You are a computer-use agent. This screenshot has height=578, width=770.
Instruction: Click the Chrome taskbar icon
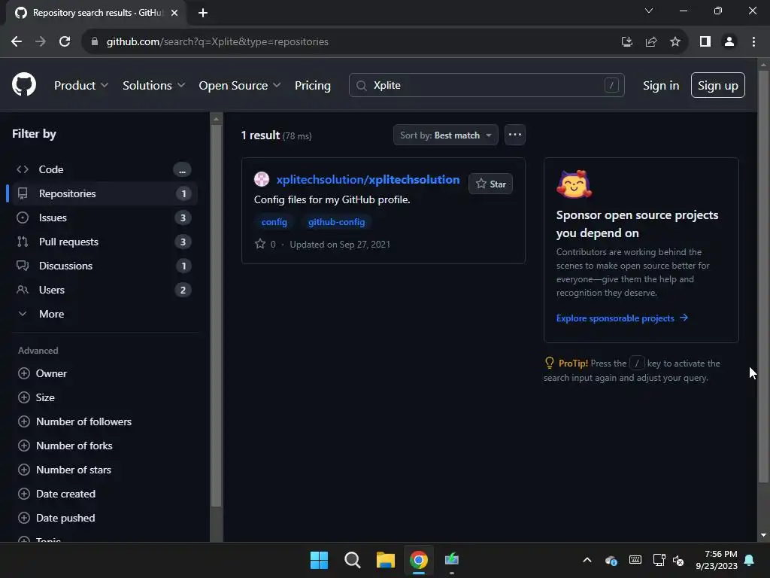tap(419, 560)
